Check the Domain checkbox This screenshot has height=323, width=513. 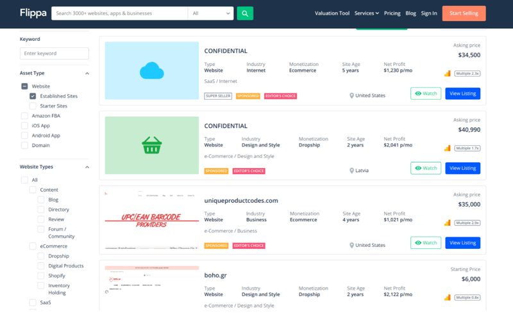(24, 145)
